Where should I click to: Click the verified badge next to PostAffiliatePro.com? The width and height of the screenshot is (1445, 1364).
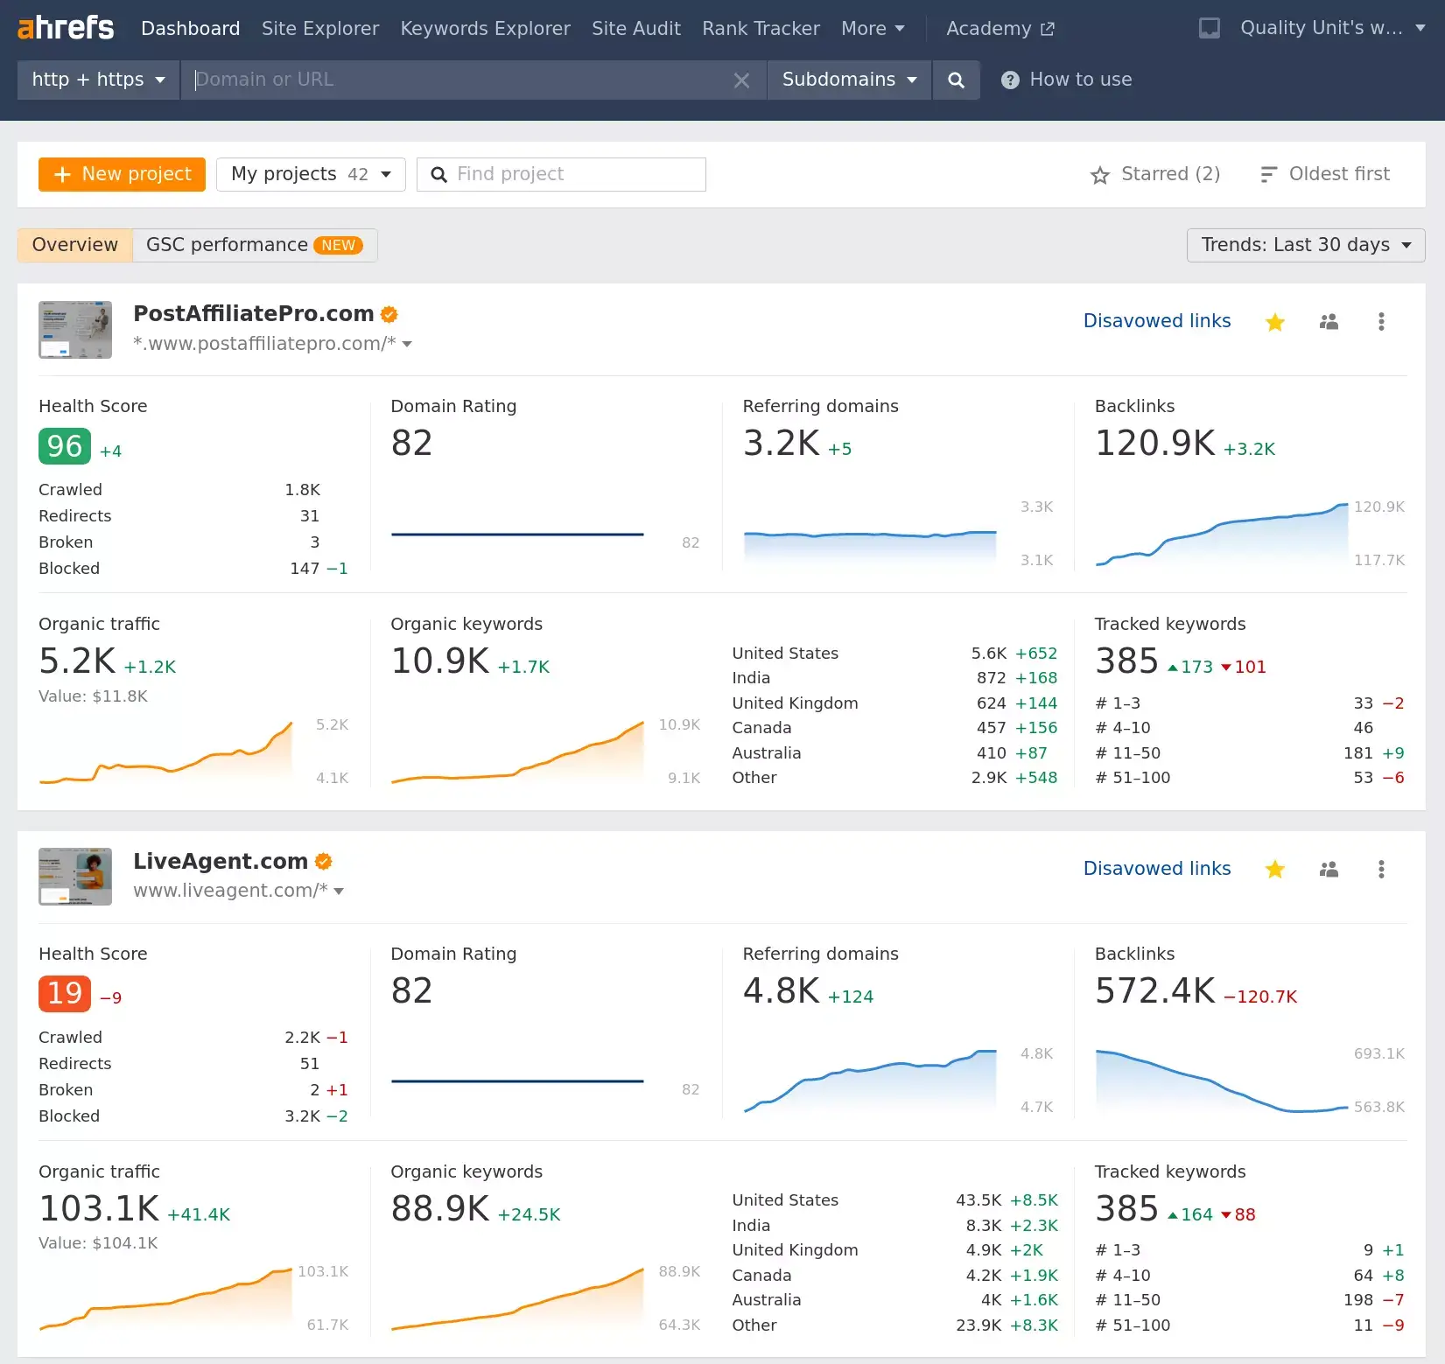tap(389, 313)
